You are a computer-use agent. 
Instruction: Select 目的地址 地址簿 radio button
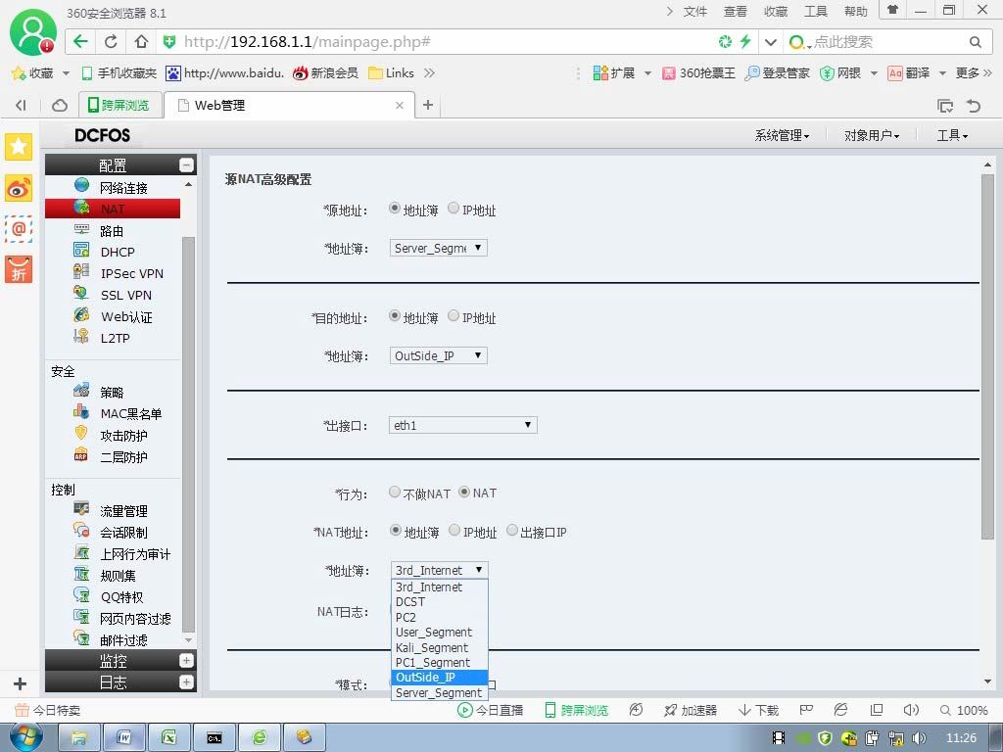point(395,316)
